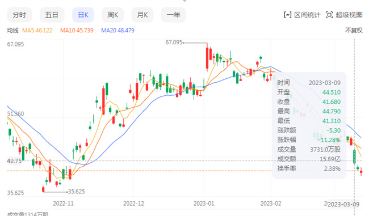The width and height of the screenshot is (369, 216).
Task: Click the 67.095 high price marker
Action: 174,43
